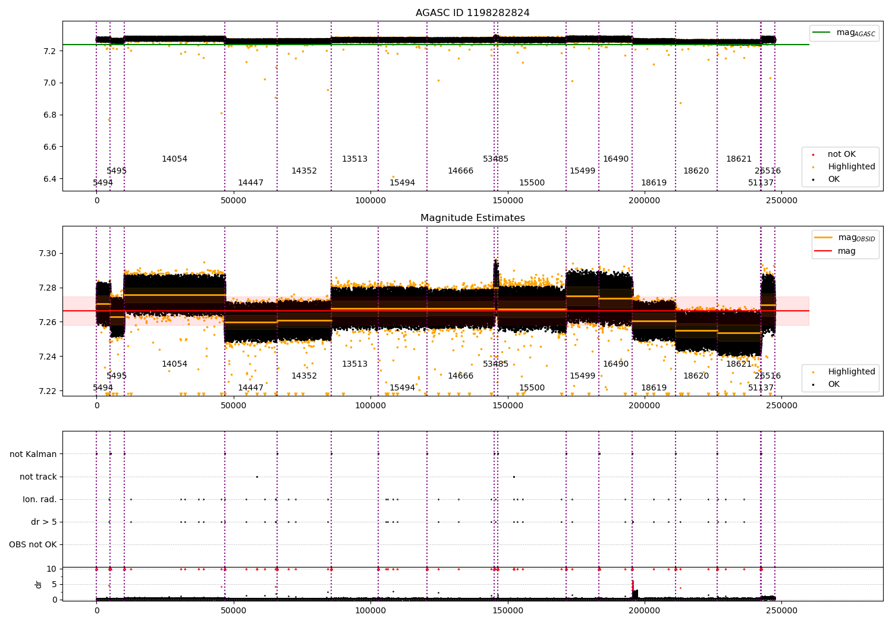Select the "Ion. rad." axis label
The width and height of the screenshot is (892, 624).
40,500
